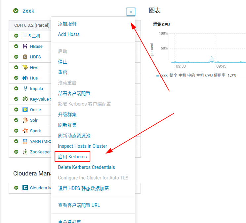Click the Key-Value Store icon
Image resolution: width=246 pixels, height=223 pixels.
pos(25,99)
